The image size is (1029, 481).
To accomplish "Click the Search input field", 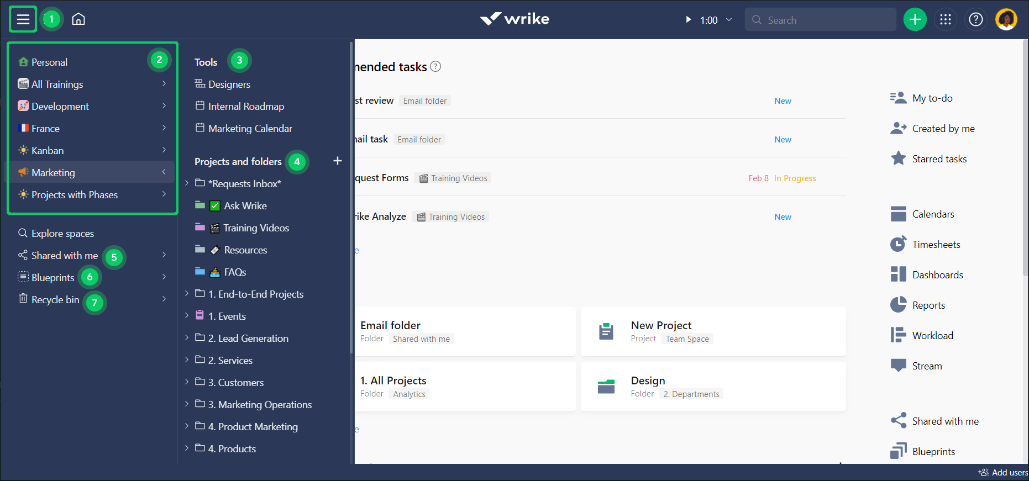I will tap(820, 20).
